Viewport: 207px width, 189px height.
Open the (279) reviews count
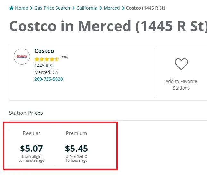pyautogui.click(x=64, y=58)
